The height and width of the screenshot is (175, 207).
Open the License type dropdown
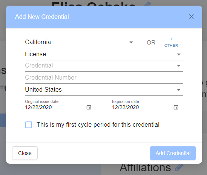(104, 54)
